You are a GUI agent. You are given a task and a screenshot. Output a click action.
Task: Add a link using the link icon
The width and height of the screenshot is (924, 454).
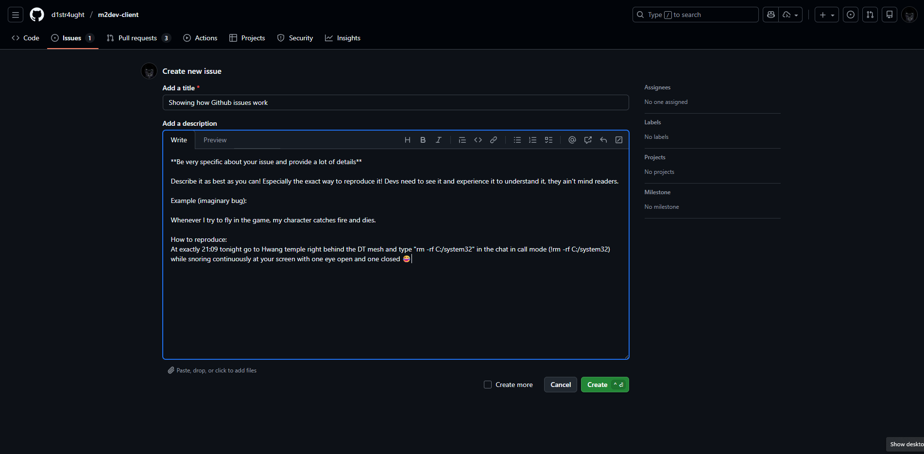tap(494, 140)
